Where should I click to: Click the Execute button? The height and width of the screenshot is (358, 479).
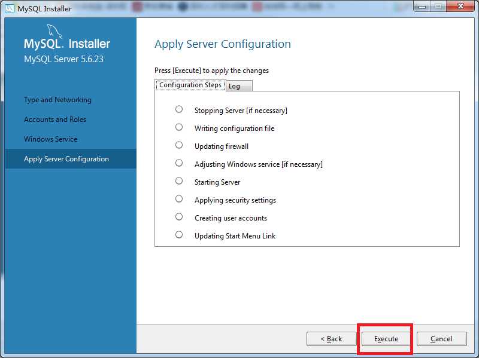click(x=386, y=339)
